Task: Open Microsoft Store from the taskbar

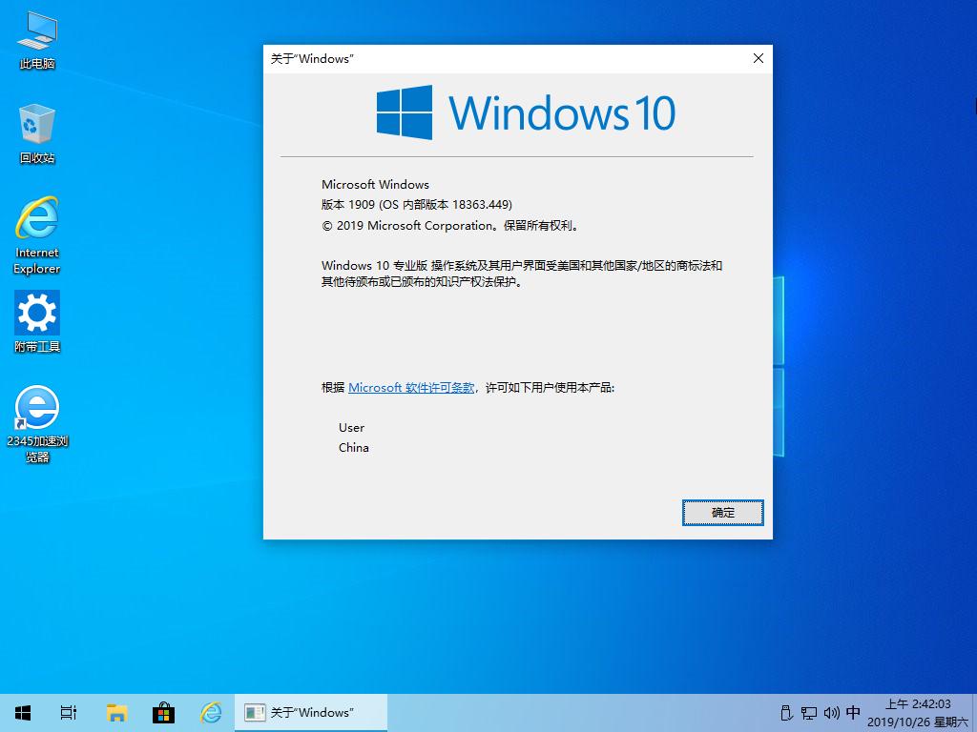Action: [163, 713]
